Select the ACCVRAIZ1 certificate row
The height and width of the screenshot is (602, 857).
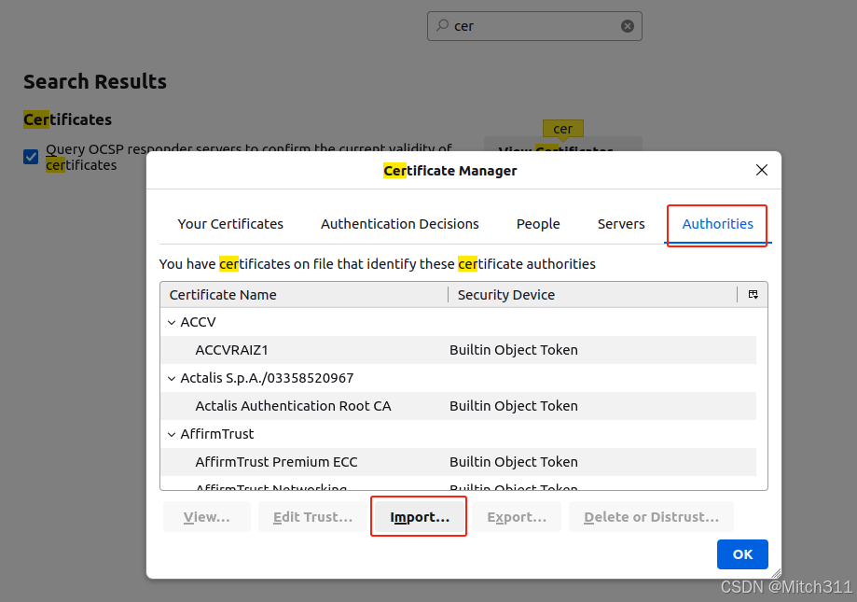pyautogui.click(x=458, y=350)
